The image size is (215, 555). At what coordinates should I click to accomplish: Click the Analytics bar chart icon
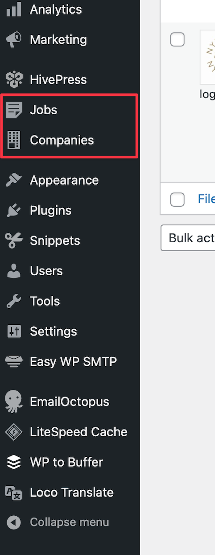click(x=14, y=9)
